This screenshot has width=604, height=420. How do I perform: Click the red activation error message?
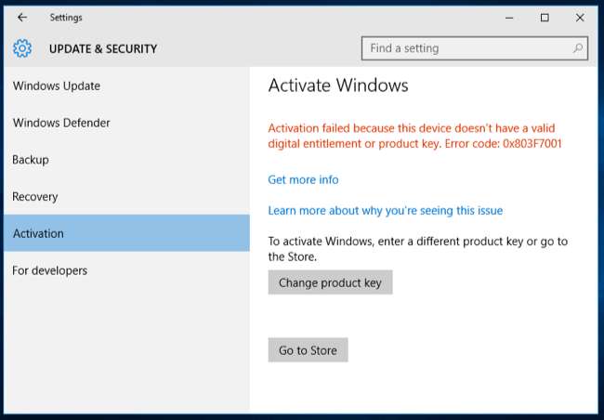tap(415, 136)
